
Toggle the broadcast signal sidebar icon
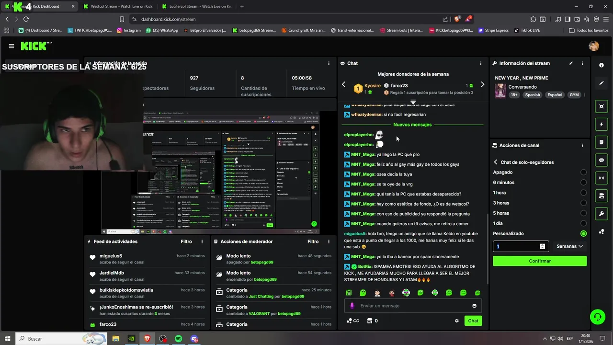click(602, 178)
